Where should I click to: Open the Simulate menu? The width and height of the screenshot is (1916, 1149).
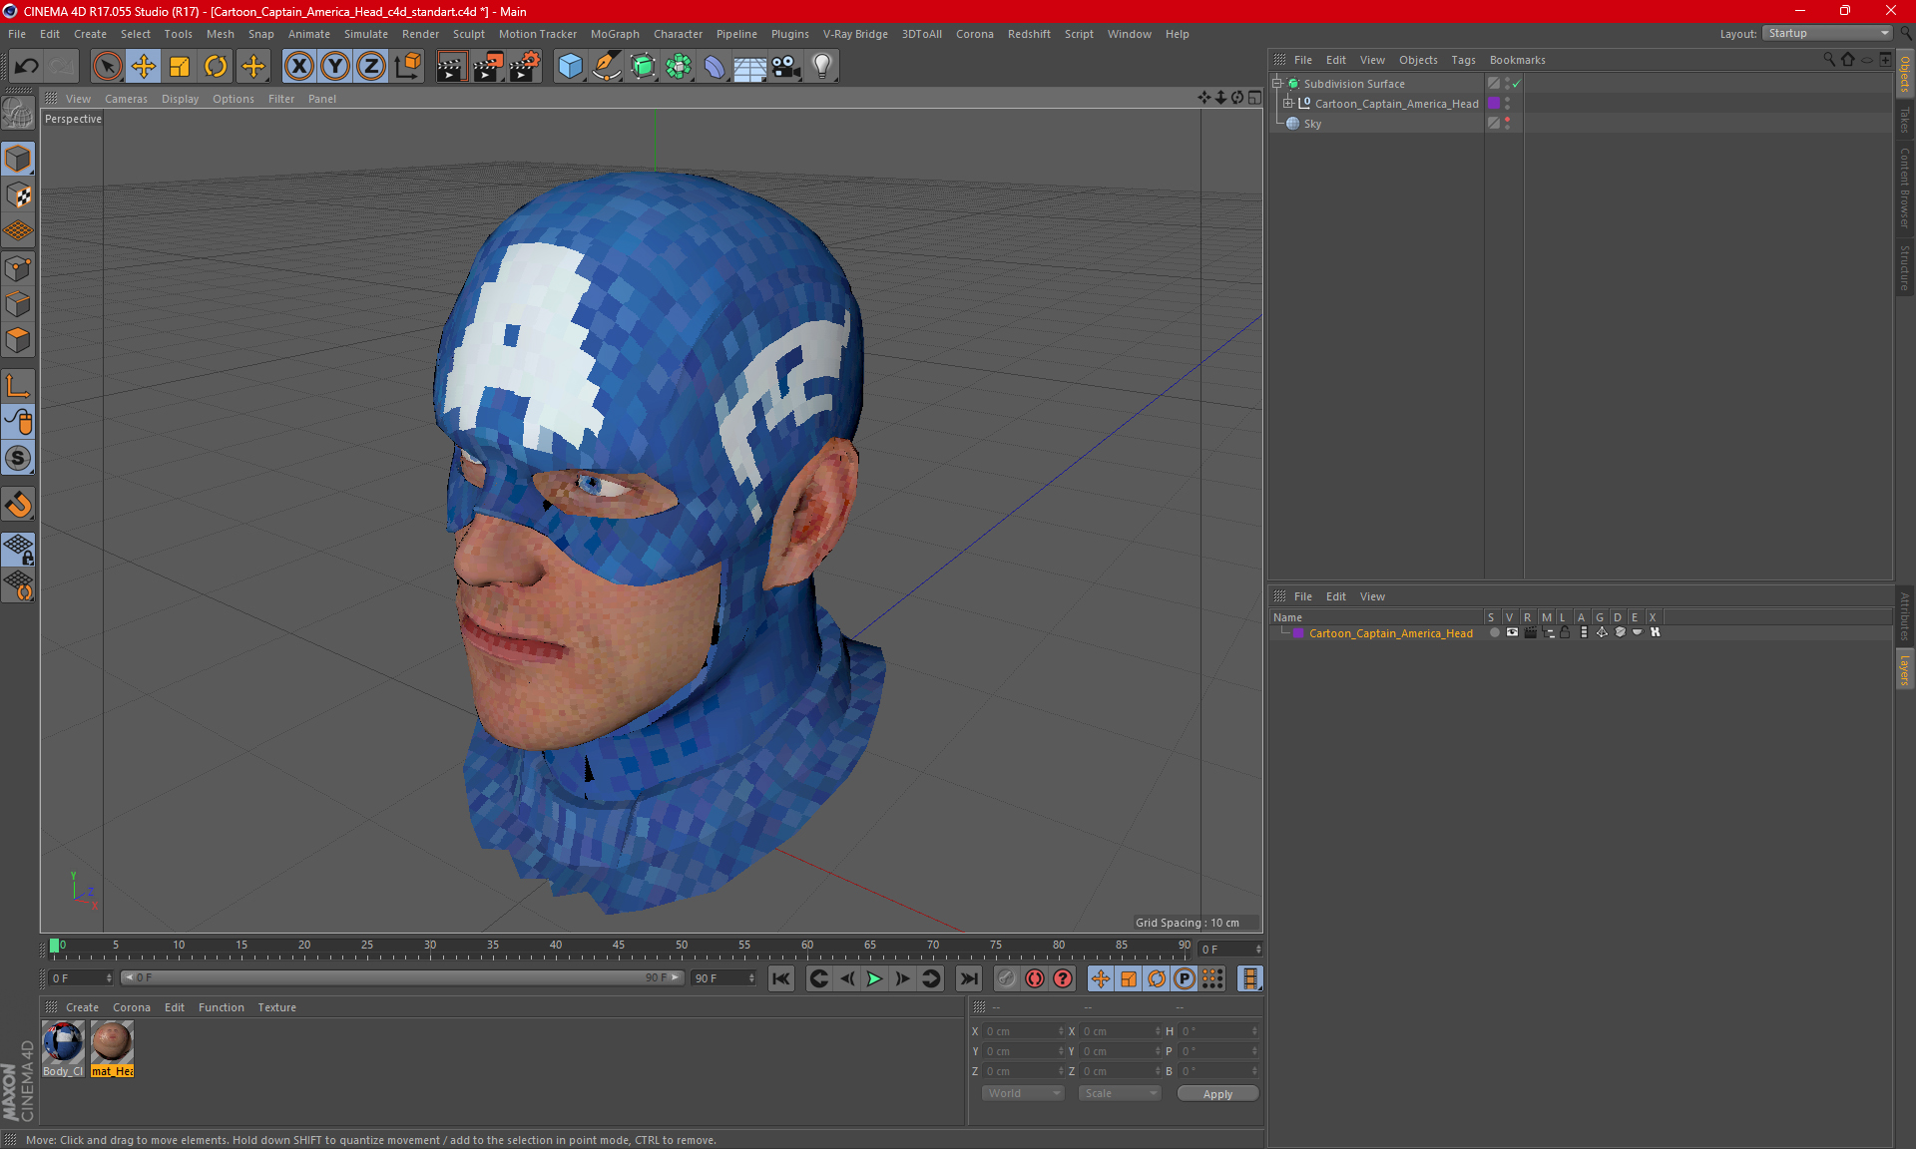366,34
